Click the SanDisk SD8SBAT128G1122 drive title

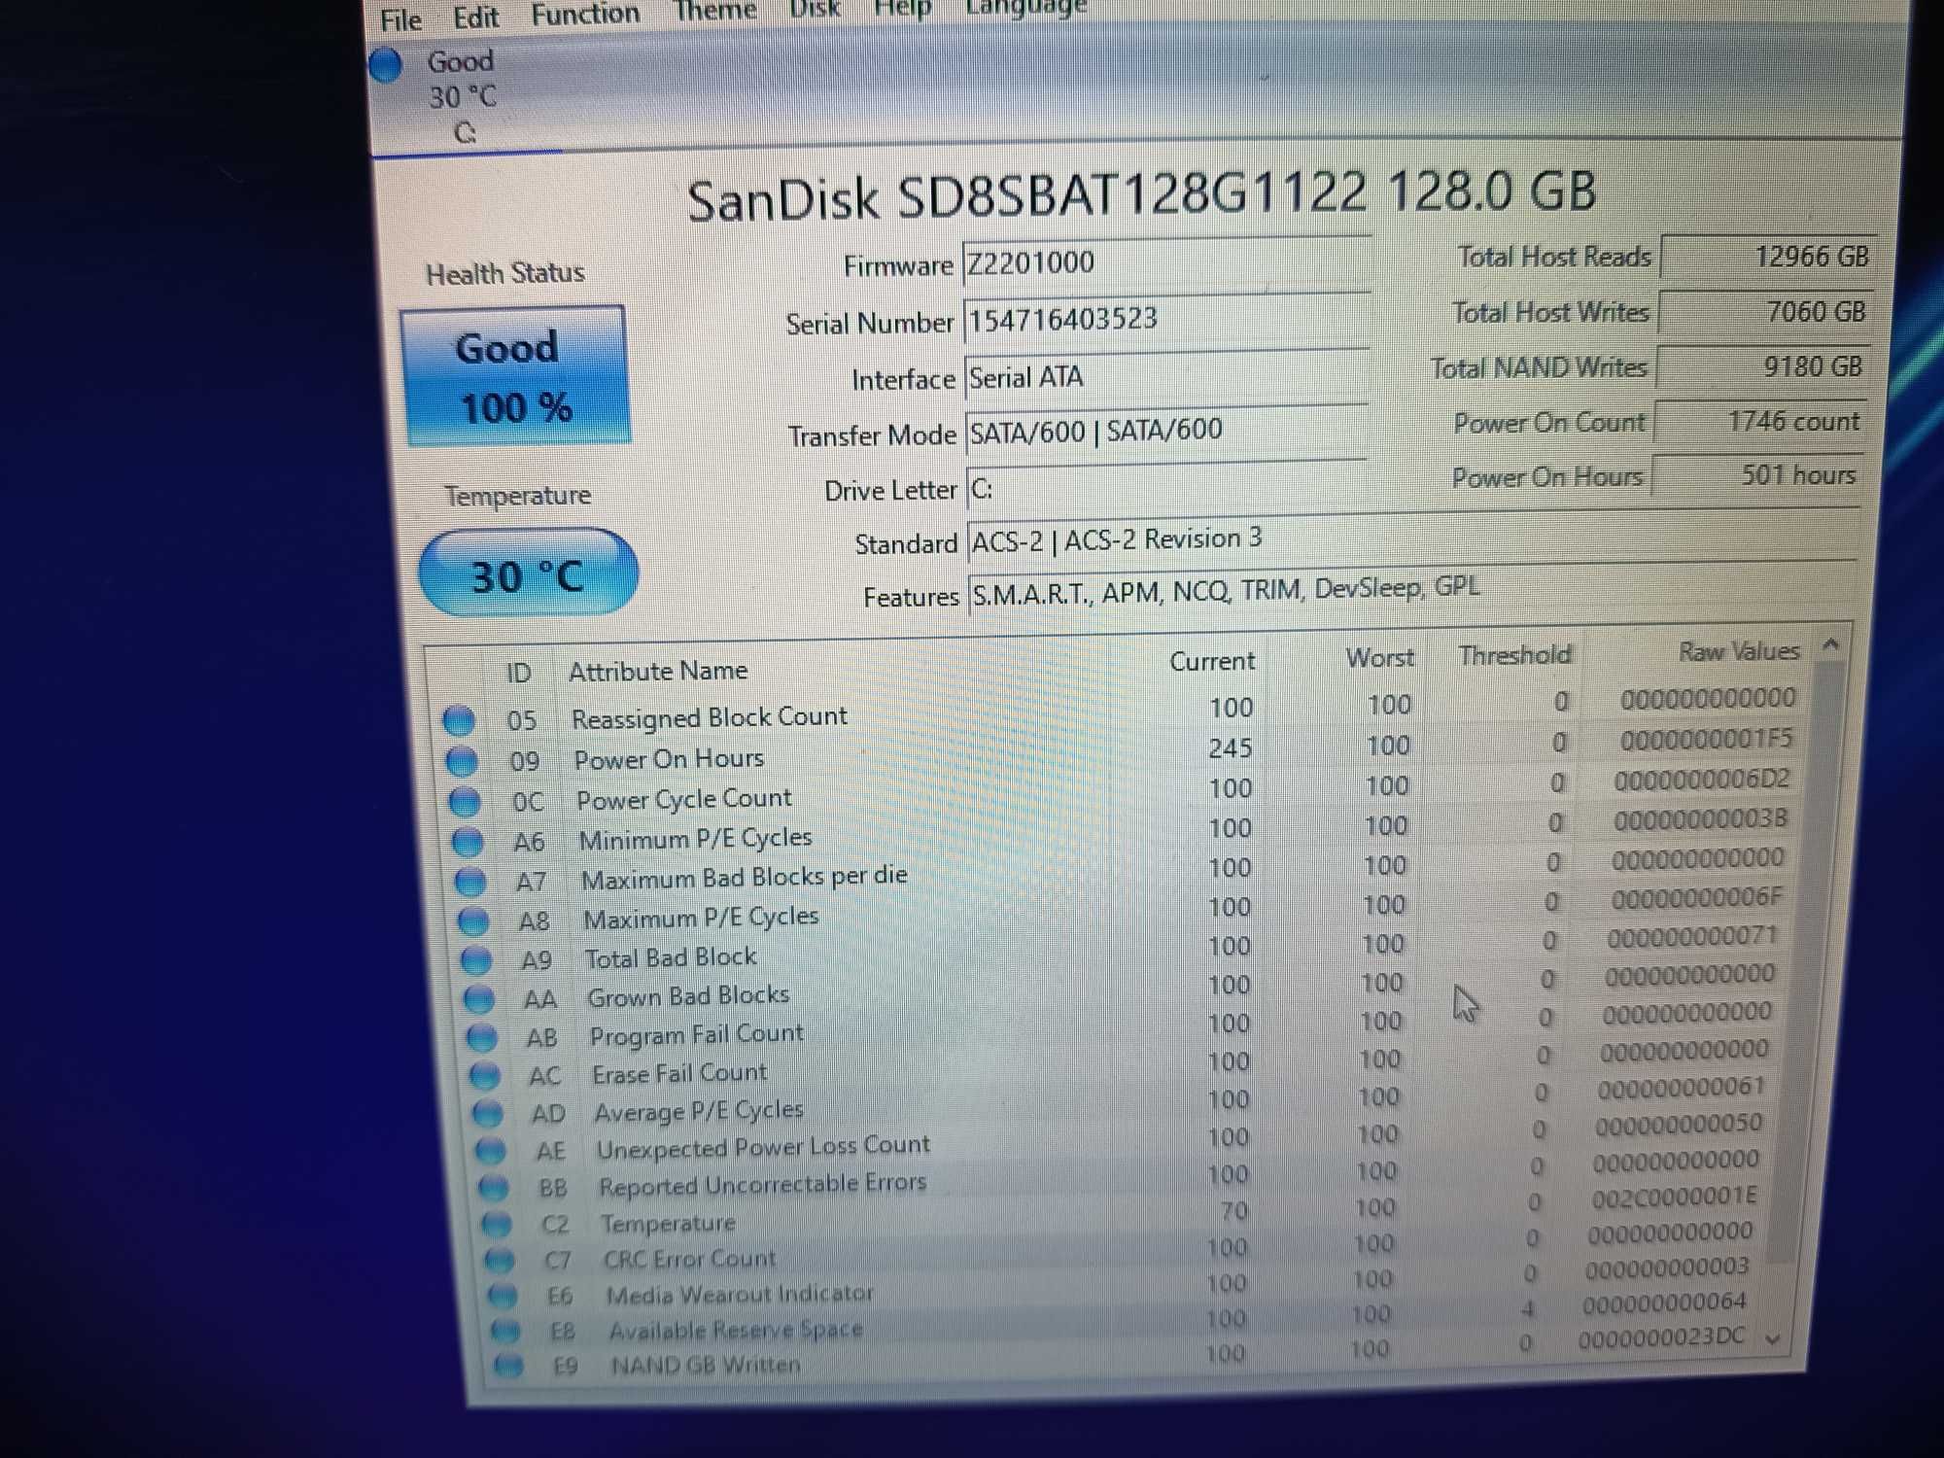click(x=1142, y=194)
